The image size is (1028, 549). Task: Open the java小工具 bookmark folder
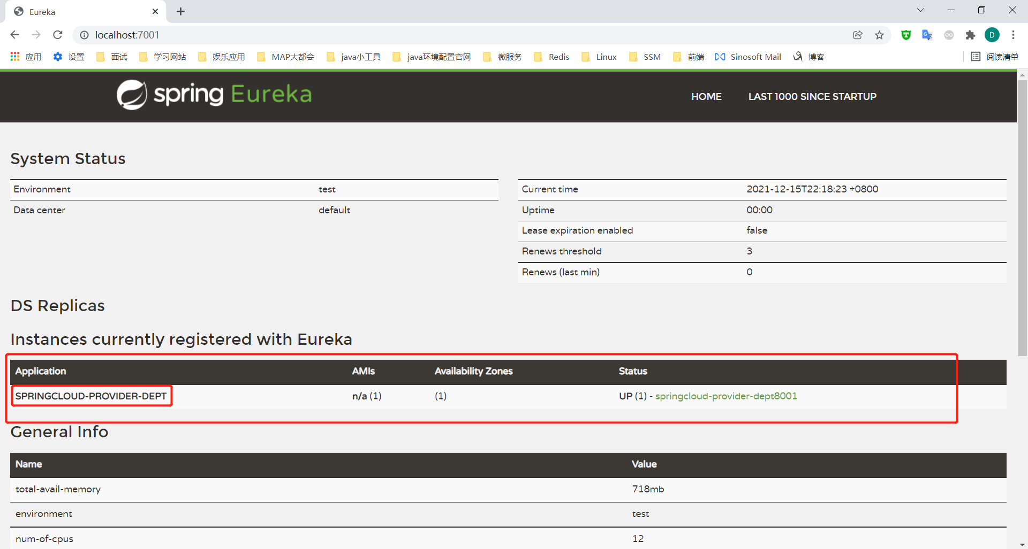coord(353,57)
